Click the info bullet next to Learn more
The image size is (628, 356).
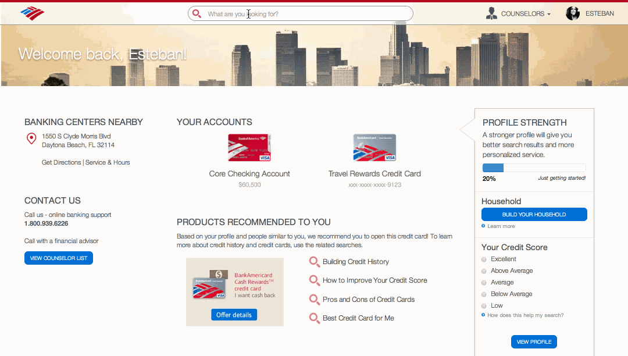pyautogui.click(x=483, y=226)
